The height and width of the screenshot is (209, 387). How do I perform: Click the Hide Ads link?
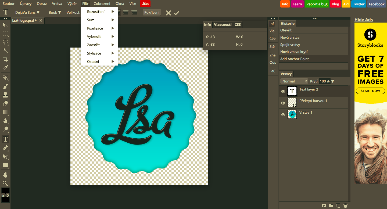click(363, 20)
